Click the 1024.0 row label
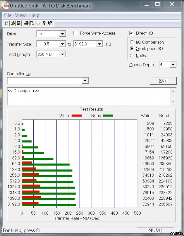The height and width of the screenshot is (236, 184). tap(14, 187)
